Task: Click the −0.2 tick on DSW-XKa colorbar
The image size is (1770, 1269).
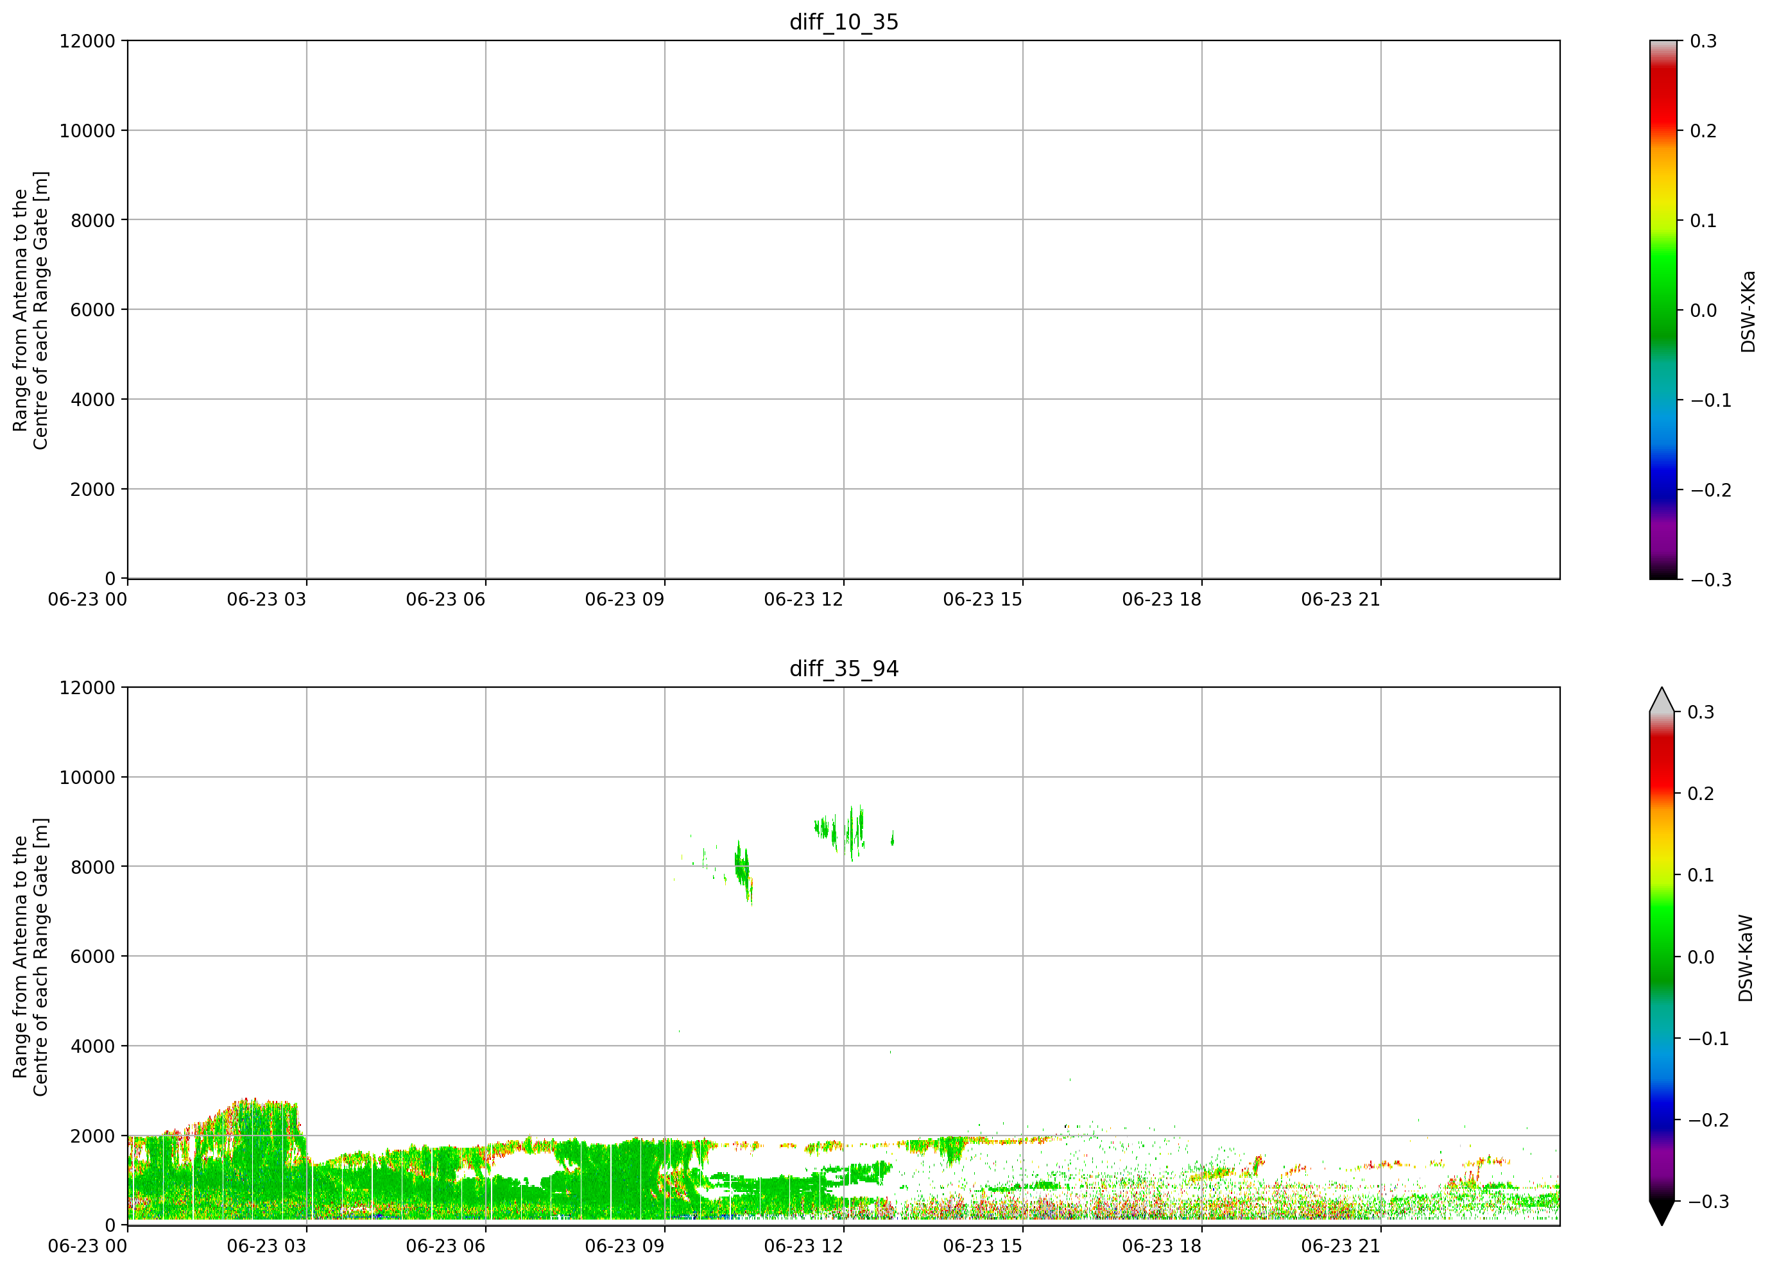Action: (x=1711, y=490)
